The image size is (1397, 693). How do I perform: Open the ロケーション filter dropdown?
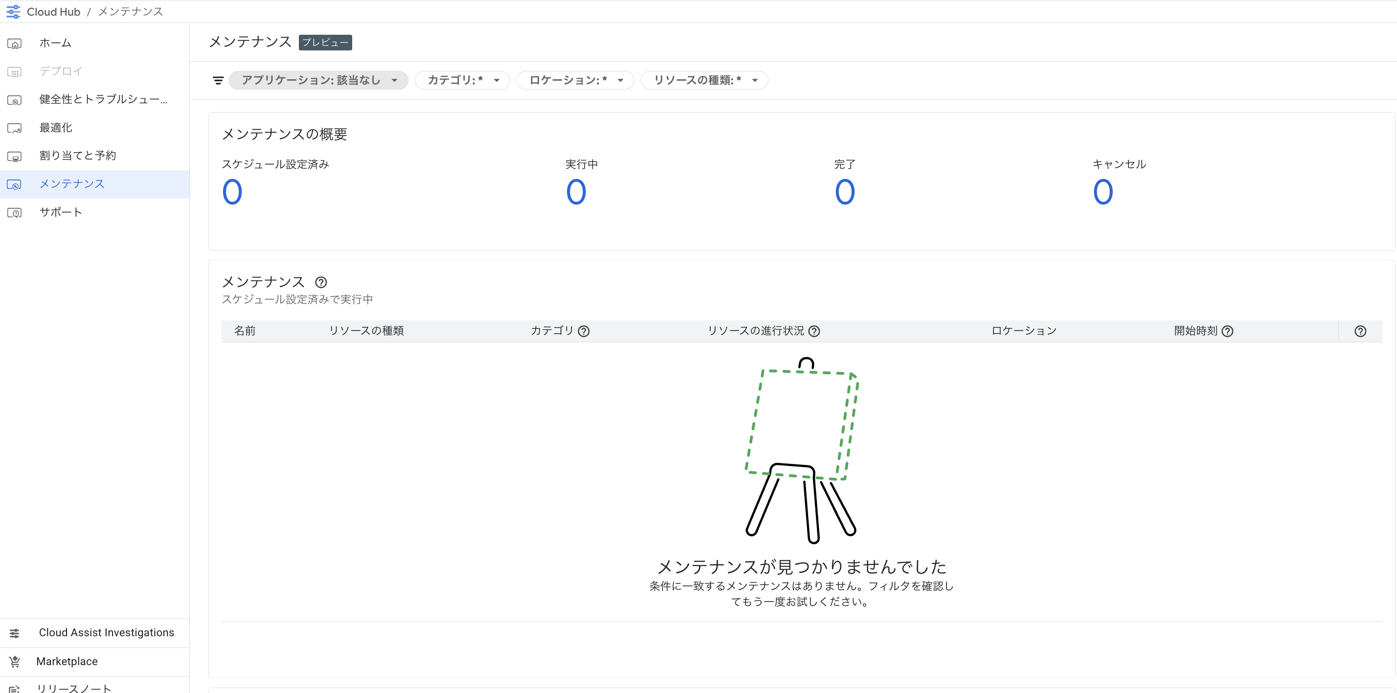pos(575,80)
